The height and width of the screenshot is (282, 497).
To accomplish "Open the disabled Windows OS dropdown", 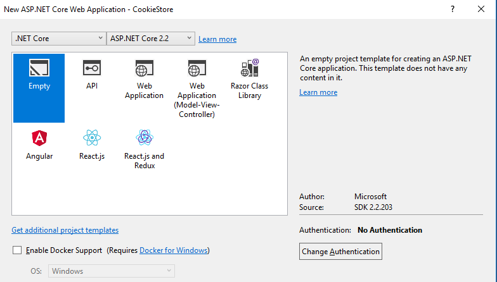I will [x=112, y=271].
